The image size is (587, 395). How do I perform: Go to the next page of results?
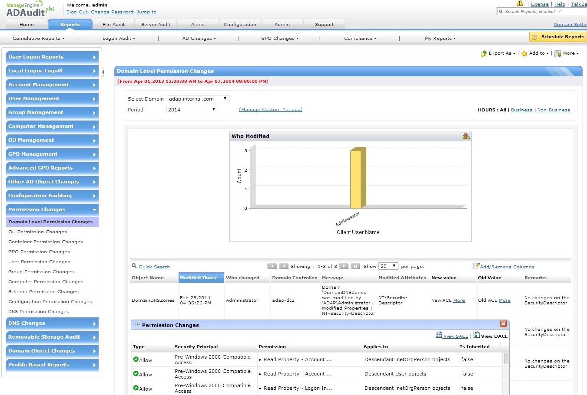click(x=343, y=266)
